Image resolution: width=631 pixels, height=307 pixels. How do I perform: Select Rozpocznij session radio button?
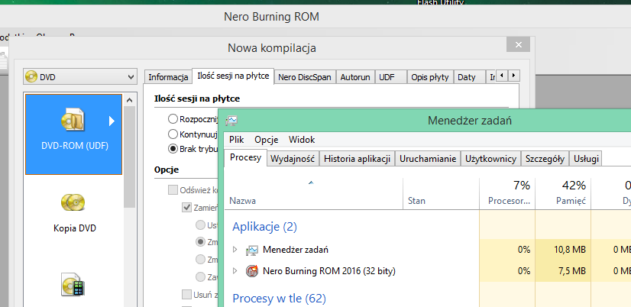(x=173, y=119)
